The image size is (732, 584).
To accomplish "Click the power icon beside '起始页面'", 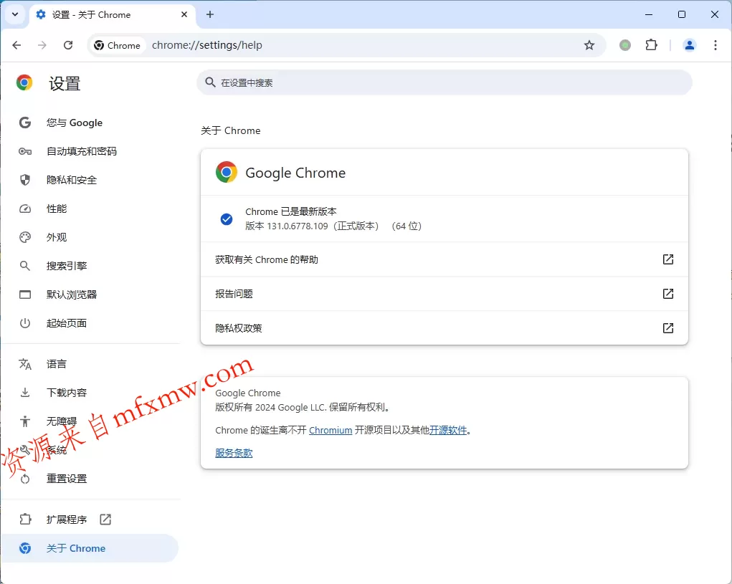I will [x=25, y=323].
